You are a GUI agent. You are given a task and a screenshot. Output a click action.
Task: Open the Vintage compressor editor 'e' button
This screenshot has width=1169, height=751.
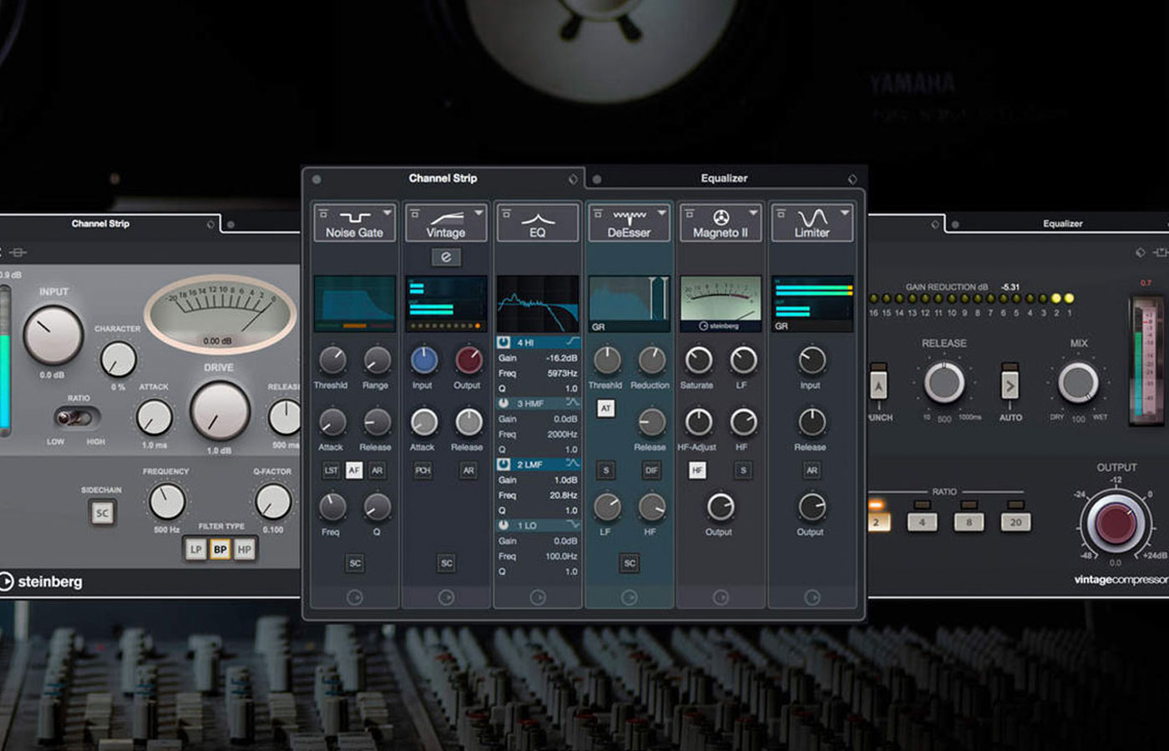coord(446,257)
